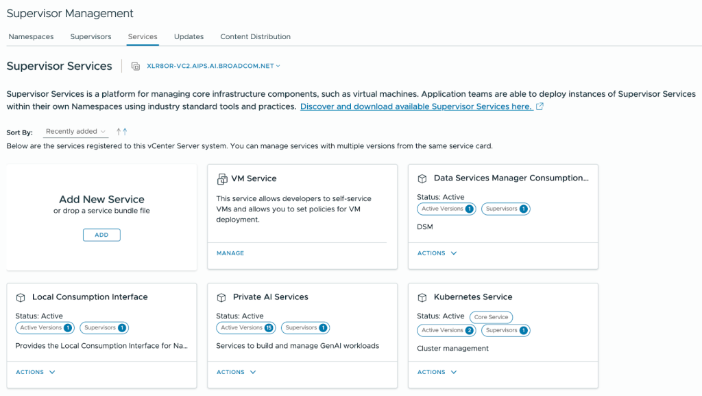The height and width of the screenshot is (396, 702).
Task: Click external link icon after Discover link
Action: [540, 106]
